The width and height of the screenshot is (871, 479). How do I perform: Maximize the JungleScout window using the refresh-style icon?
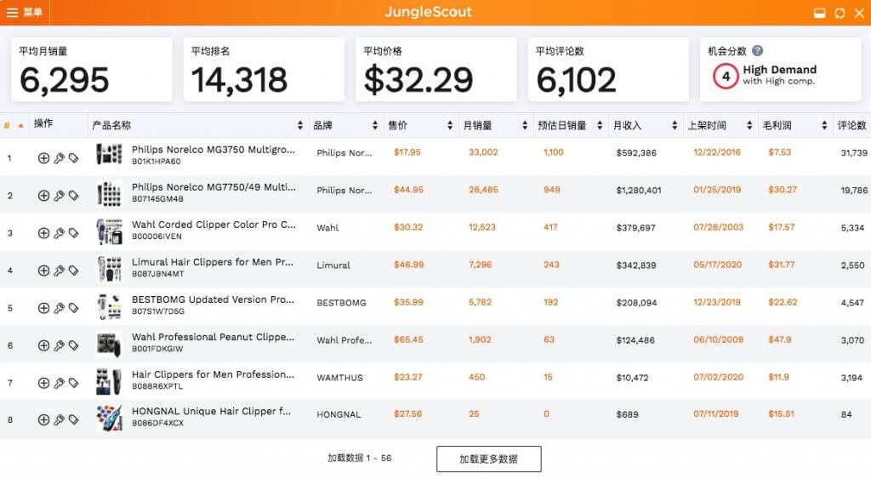tap(840, 13)
